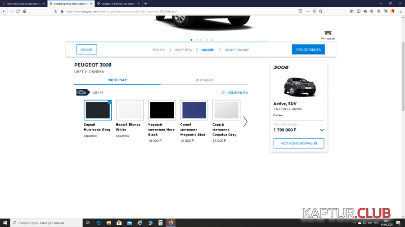
Task: Save the page to Pocket
Action: (x=315, y=11)
